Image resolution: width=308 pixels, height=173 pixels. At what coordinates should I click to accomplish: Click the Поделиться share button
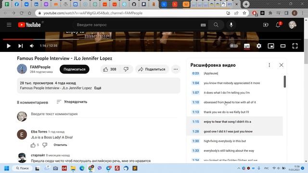tap(152, 69)
